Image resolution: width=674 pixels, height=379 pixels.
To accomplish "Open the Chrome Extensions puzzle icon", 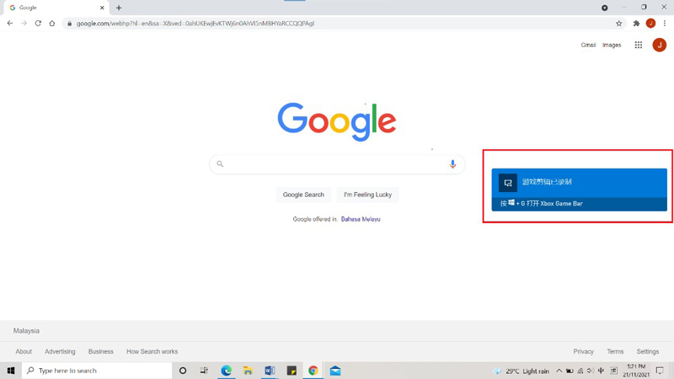I will (x=636, y=24).
